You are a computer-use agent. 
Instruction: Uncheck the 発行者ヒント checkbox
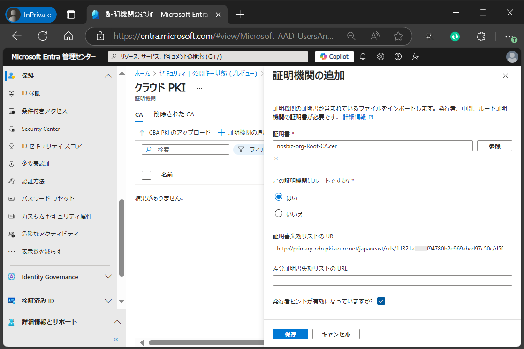click(381, 301)
